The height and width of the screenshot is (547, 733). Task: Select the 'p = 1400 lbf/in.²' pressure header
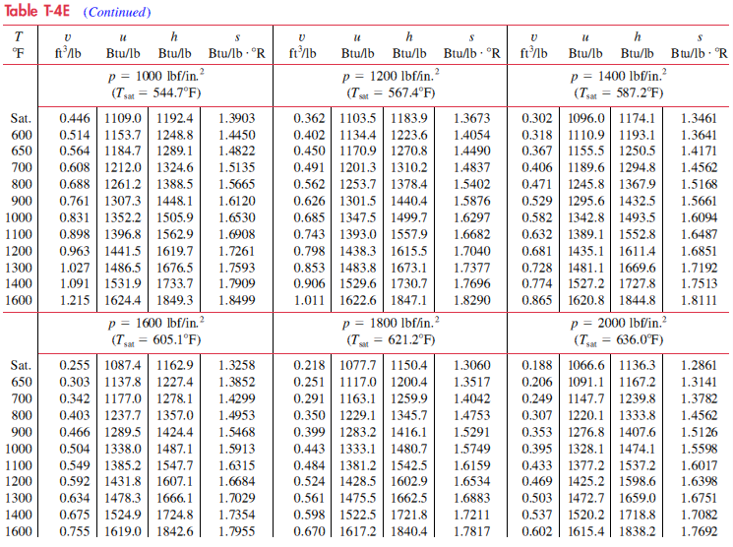click(x=618, y=76)
